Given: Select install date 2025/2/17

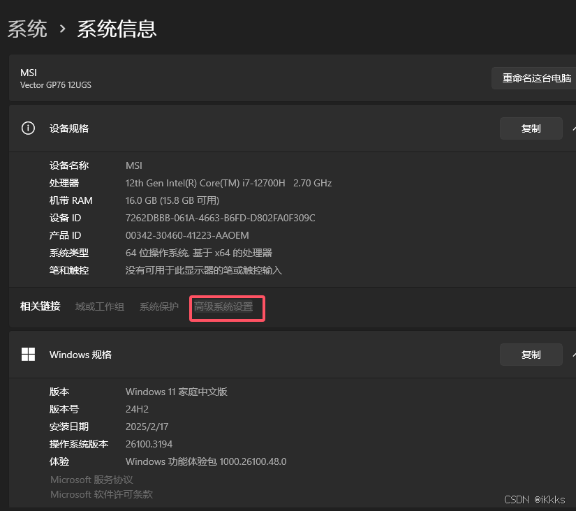Looking at the screenshot, I should (147, 427).
